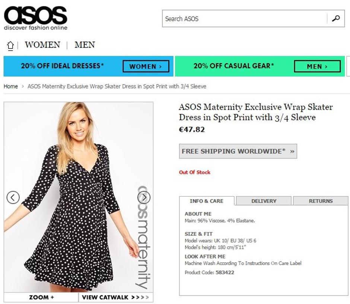Click the arrows after FREE SHIPPING WORLDWIDE
The width and height of the screenshot is (350, 304).
(x=293, y=151)
